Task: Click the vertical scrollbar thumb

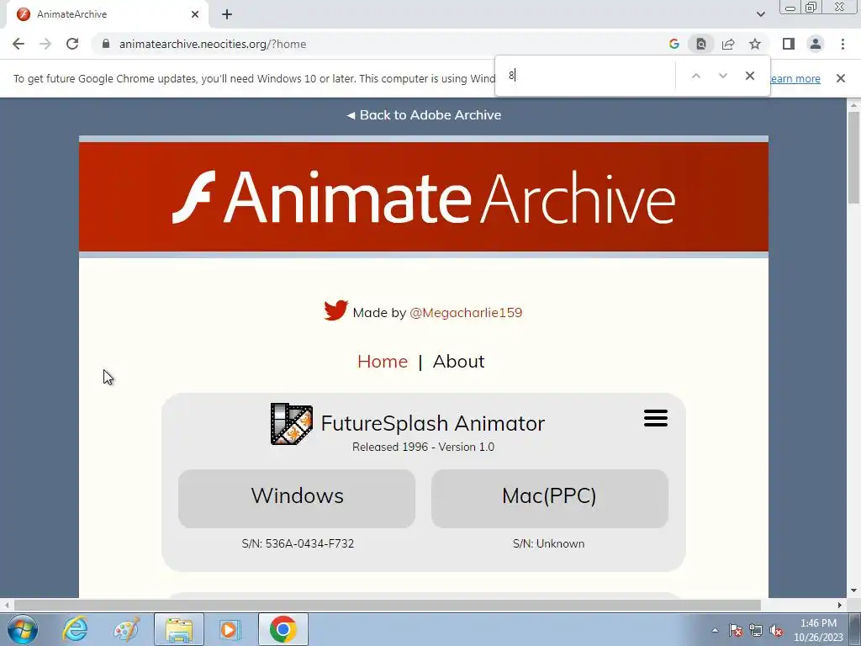Action: (853, 158)
